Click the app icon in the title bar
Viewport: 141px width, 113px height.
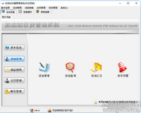[3, 3]
